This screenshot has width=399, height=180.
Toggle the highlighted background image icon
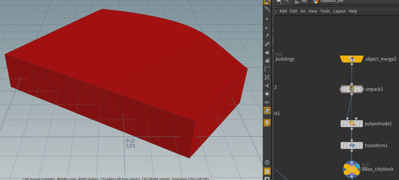(x=267, y=111)
